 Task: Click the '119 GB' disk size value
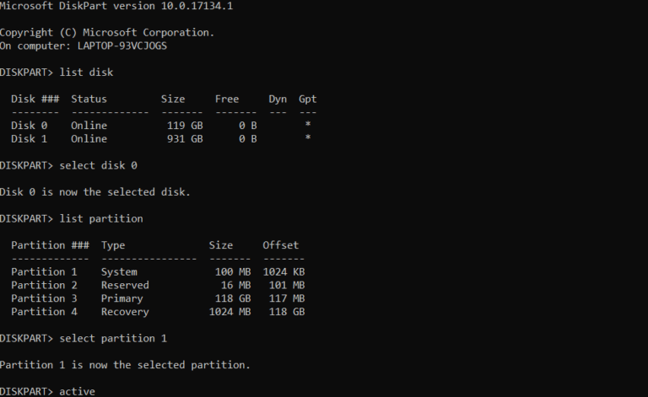point(185,126)
